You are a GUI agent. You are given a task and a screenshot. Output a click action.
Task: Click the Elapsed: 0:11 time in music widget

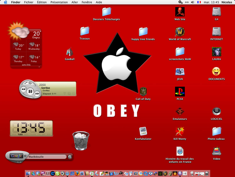pyautogui.click(x=50, y=94)
